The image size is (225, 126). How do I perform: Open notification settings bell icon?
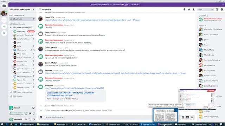184,9
